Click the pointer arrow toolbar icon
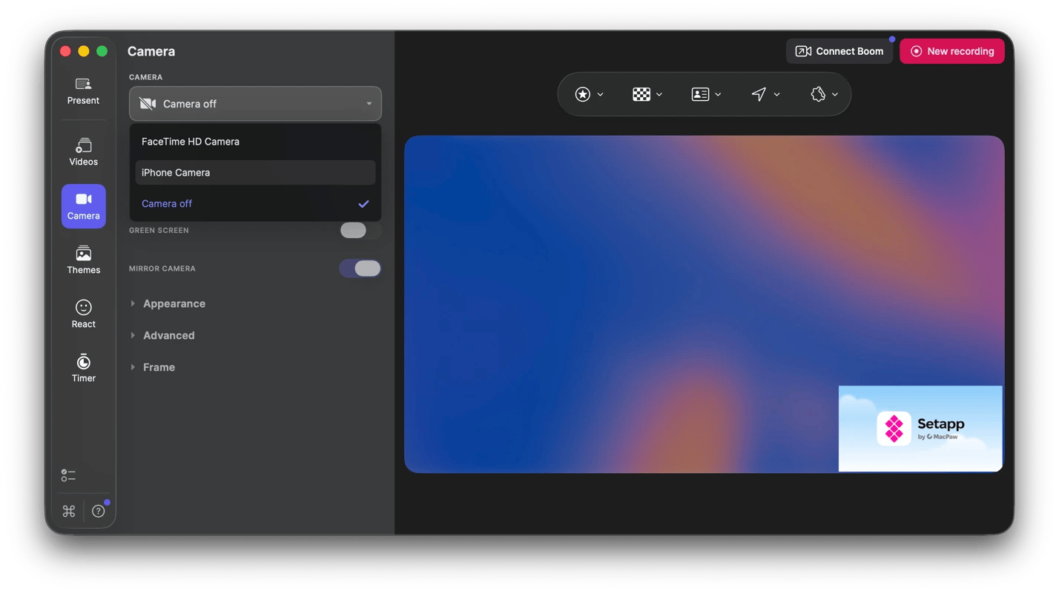 coord(759,94)
